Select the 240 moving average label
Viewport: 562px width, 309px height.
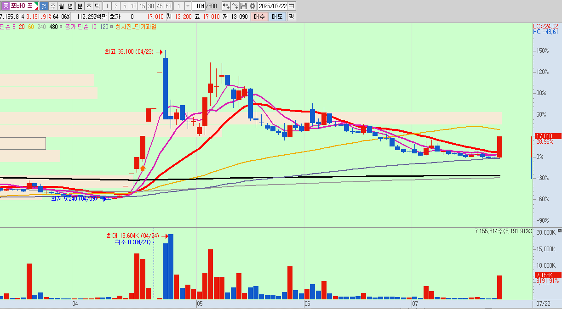pyautogui.click(x=41, y=27)
